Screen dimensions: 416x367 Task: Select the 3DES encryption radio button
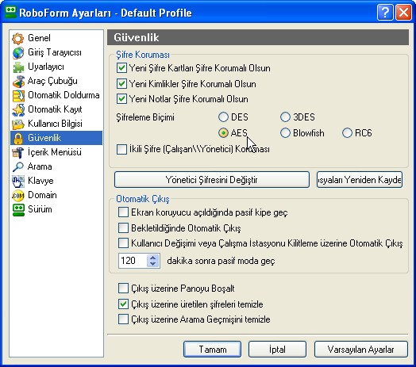[285, 117]
